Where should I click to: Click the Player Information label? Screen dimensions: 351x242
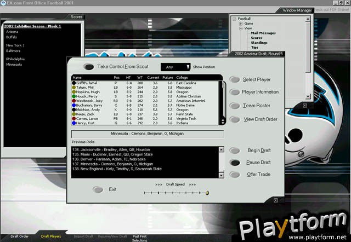coord(260,92)
